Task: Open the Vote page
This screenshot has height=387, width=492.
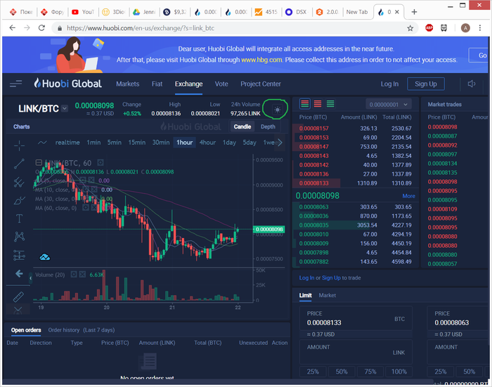Action: [221, 84]
